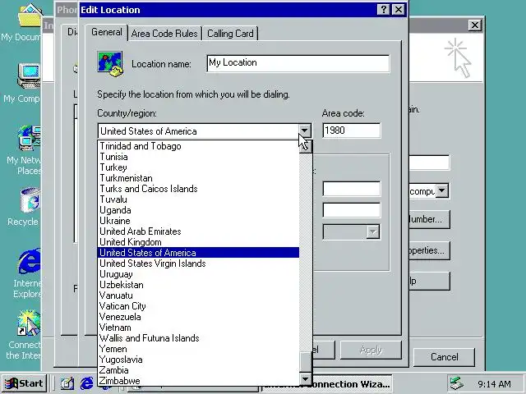Screen dimensions: 526x394
Task: Select Uganda from the country list
Action: coord(198,210)
